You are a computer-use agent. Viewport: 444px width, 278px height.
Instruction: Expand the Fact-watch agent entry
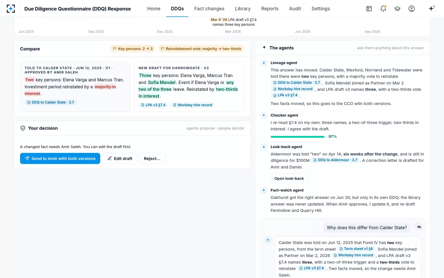[x=264, y=190]
